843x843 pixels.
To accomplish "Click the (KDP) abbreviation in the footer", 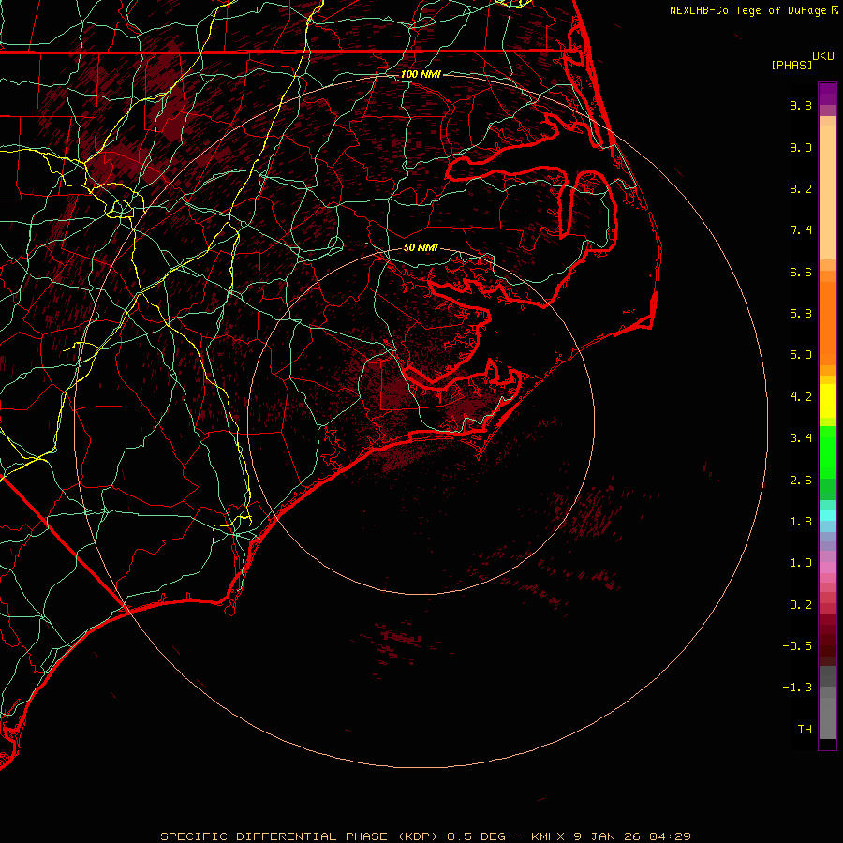I will click(x=419, y=836).
